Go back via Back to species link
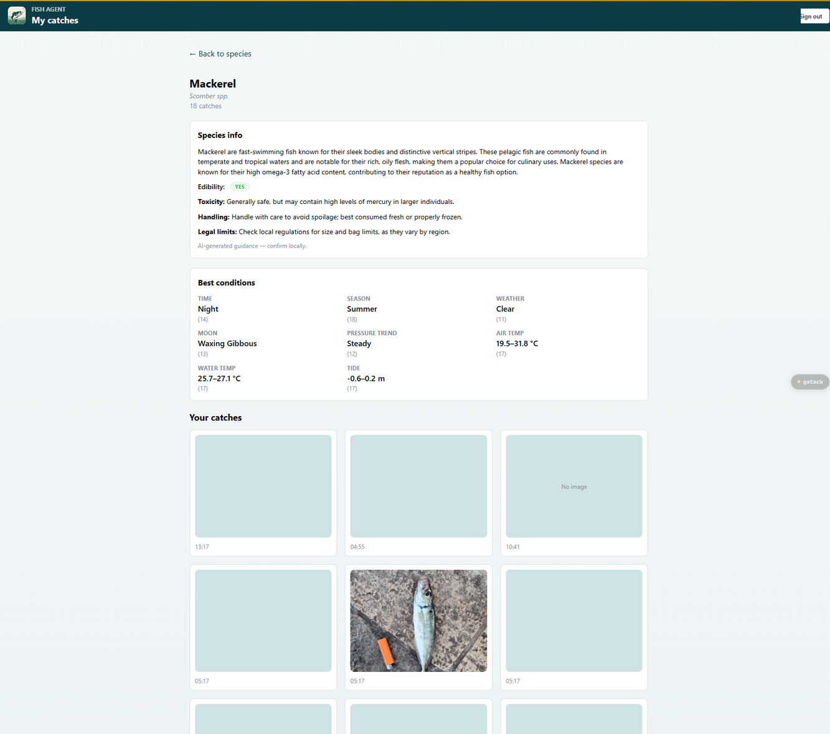830x734 pixels. click(220, 54)
